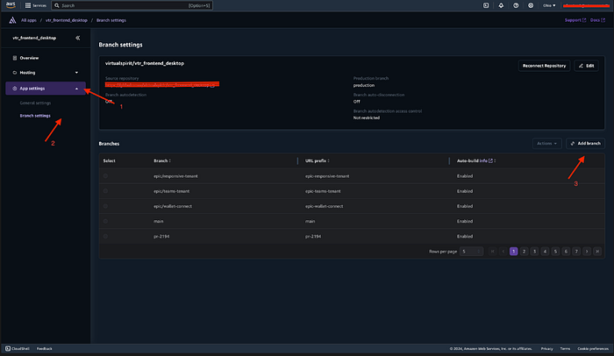
Task: Open the Auto-build info link
Action: tap(486, 160)
